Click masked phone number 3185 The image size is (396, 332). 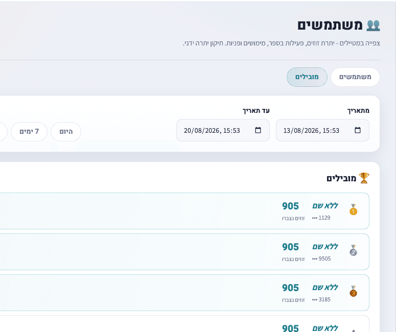tap(321, 299)
